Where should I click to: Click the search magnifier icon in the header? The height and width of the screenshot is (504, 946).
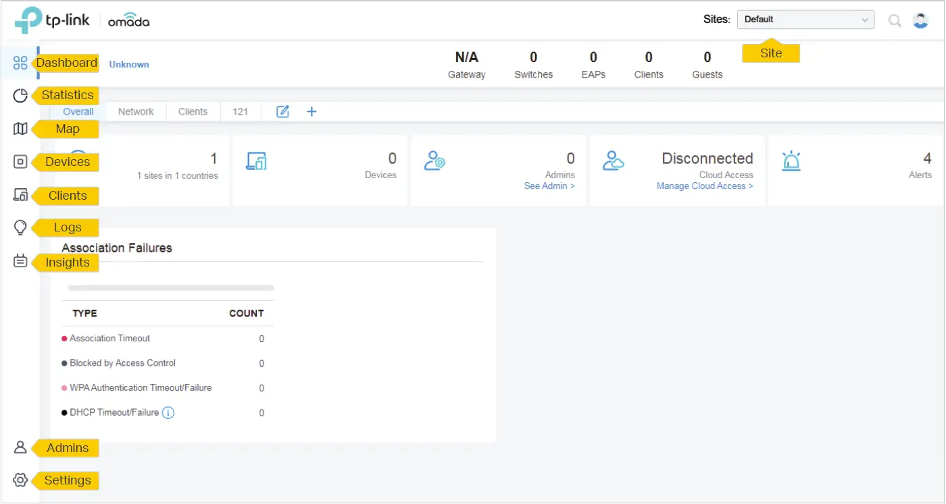click(895, 21)
